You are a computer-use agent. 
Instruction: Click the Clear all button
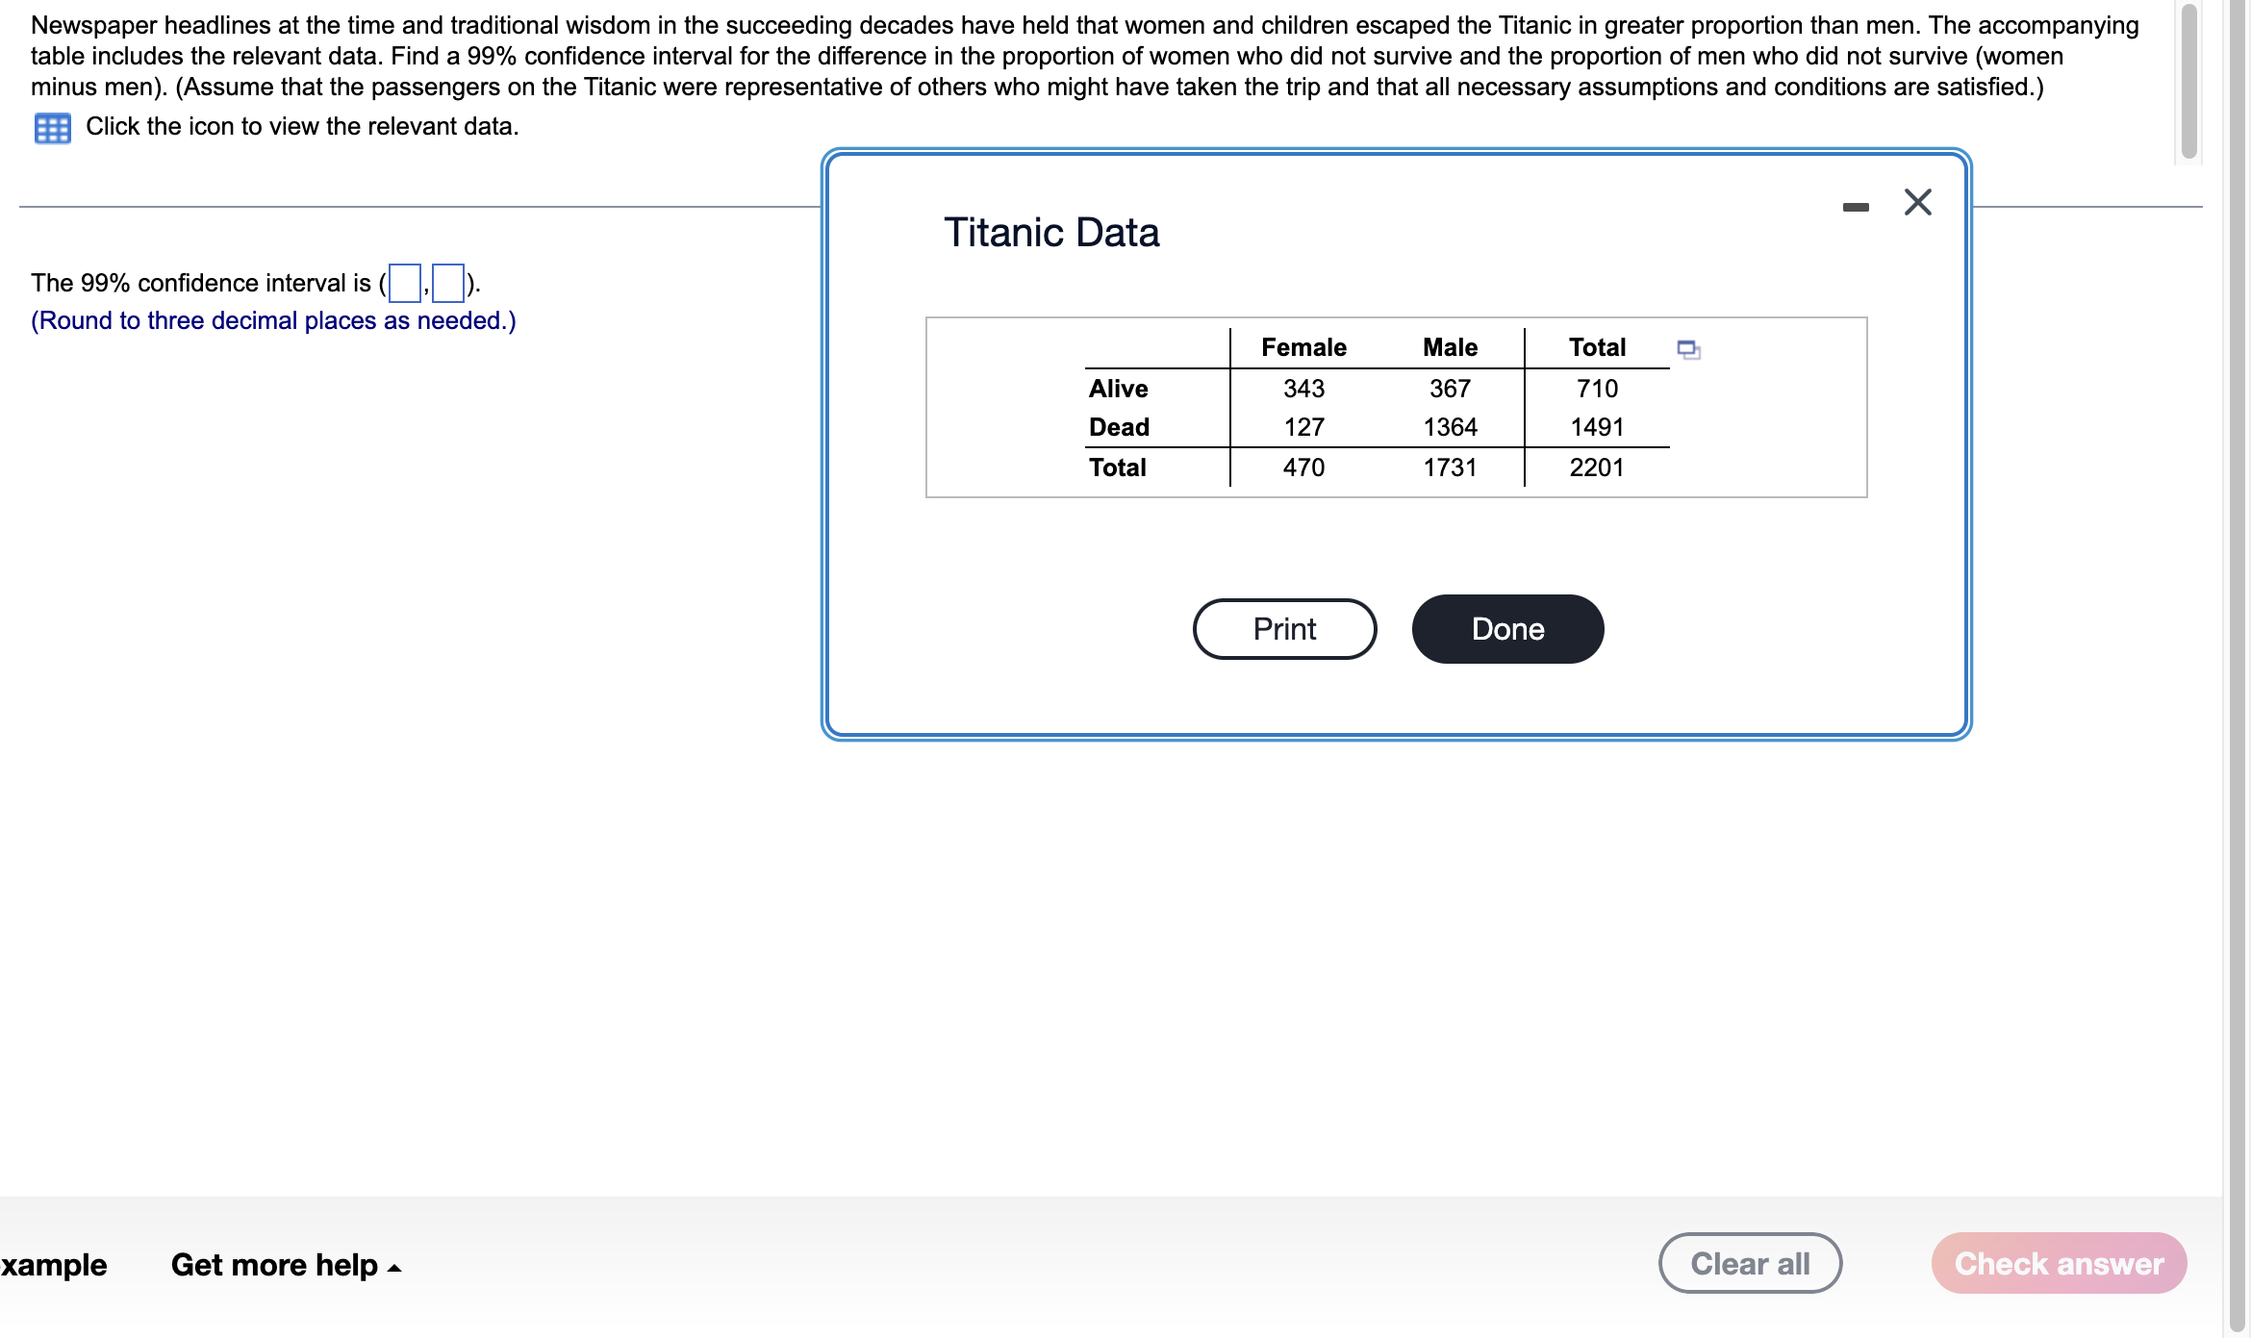pos(1749,1263)
